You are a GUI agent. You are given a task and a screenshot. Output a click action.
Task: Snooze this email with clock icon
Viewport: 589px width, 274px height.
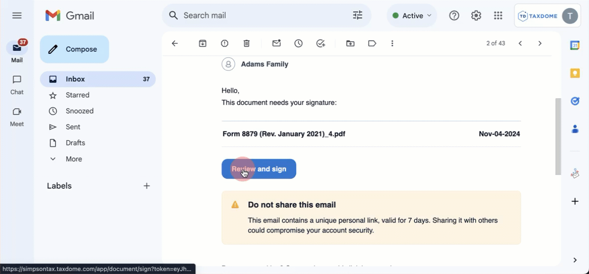pyautogui.click(x=298, y=43)
